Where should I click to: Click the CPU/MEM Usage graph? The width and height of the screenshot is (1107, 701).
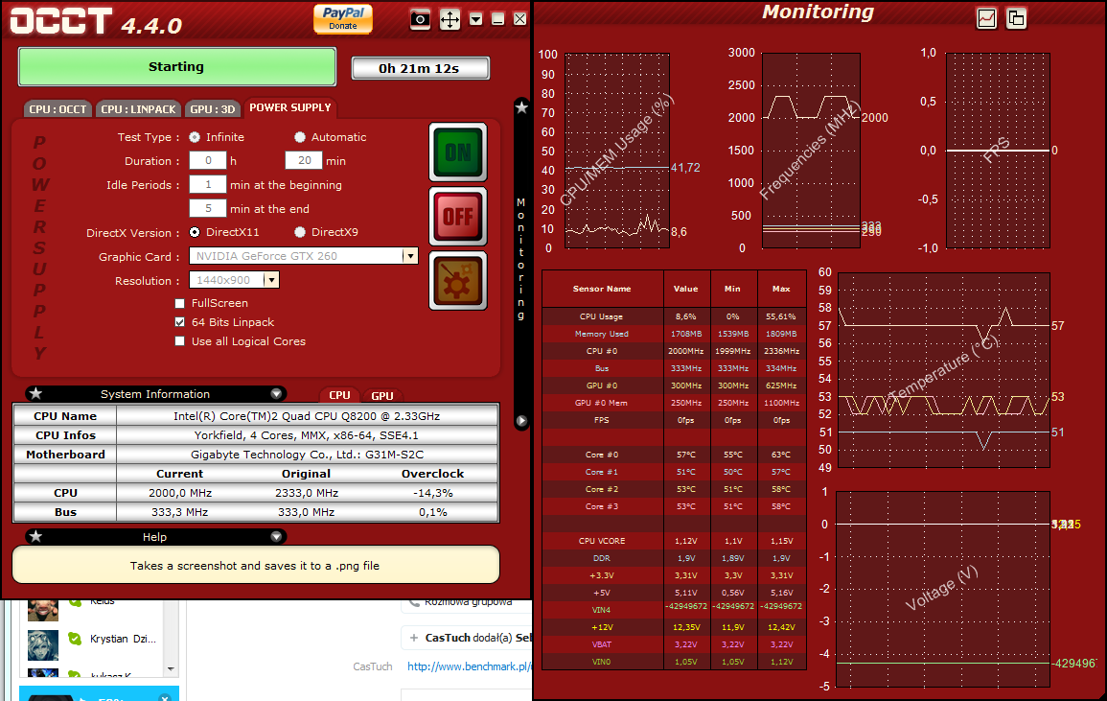coord(617,151)
